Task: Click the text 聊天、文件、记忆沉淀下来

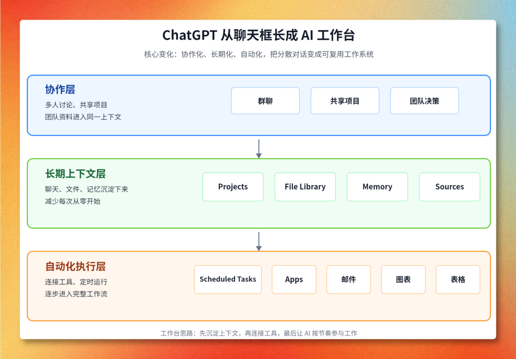Action: (86, 189)
